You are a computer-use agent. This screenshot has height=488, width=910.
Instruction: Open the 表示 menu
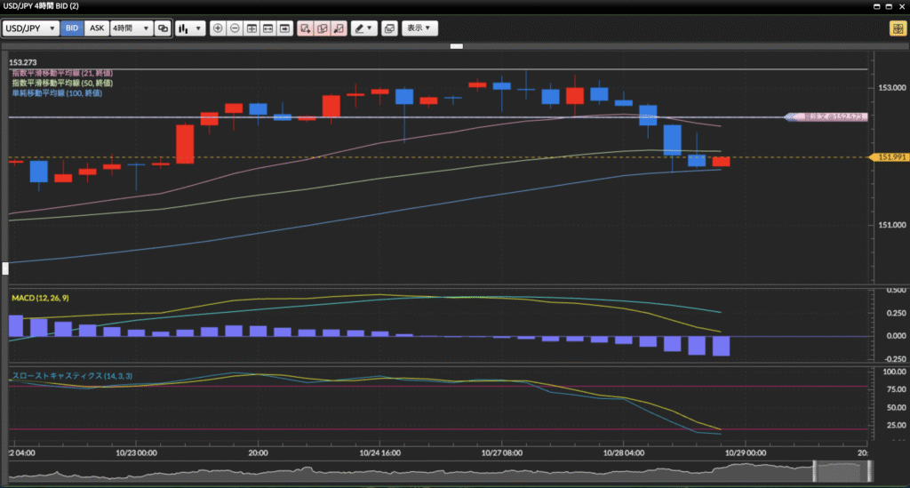(419, 28)
